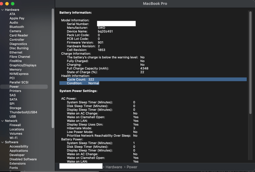Select Extensions under Software
Screen dimensions: 255x172
18,164
